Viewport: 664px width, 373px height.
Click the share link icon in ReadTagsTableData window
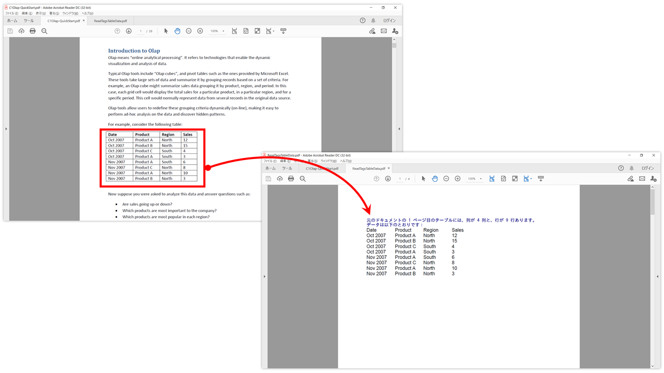tap(631, 179)
